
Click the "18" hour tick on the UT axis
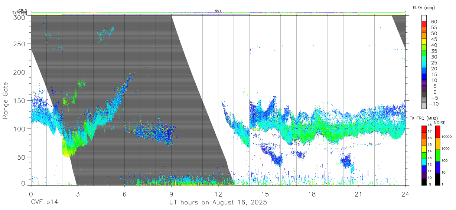coord(312,194)
